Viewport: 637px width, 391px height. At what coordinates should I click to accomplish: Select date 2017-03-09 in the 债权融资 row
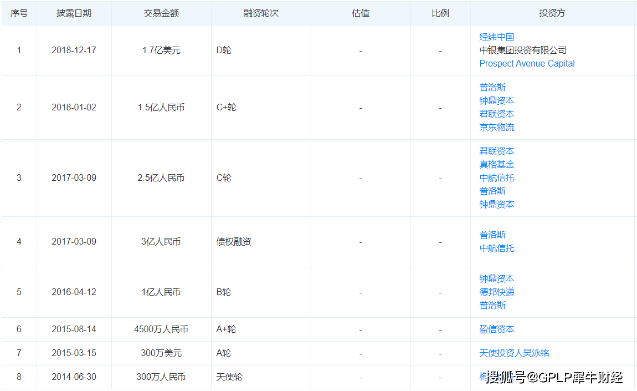(74, 242)
